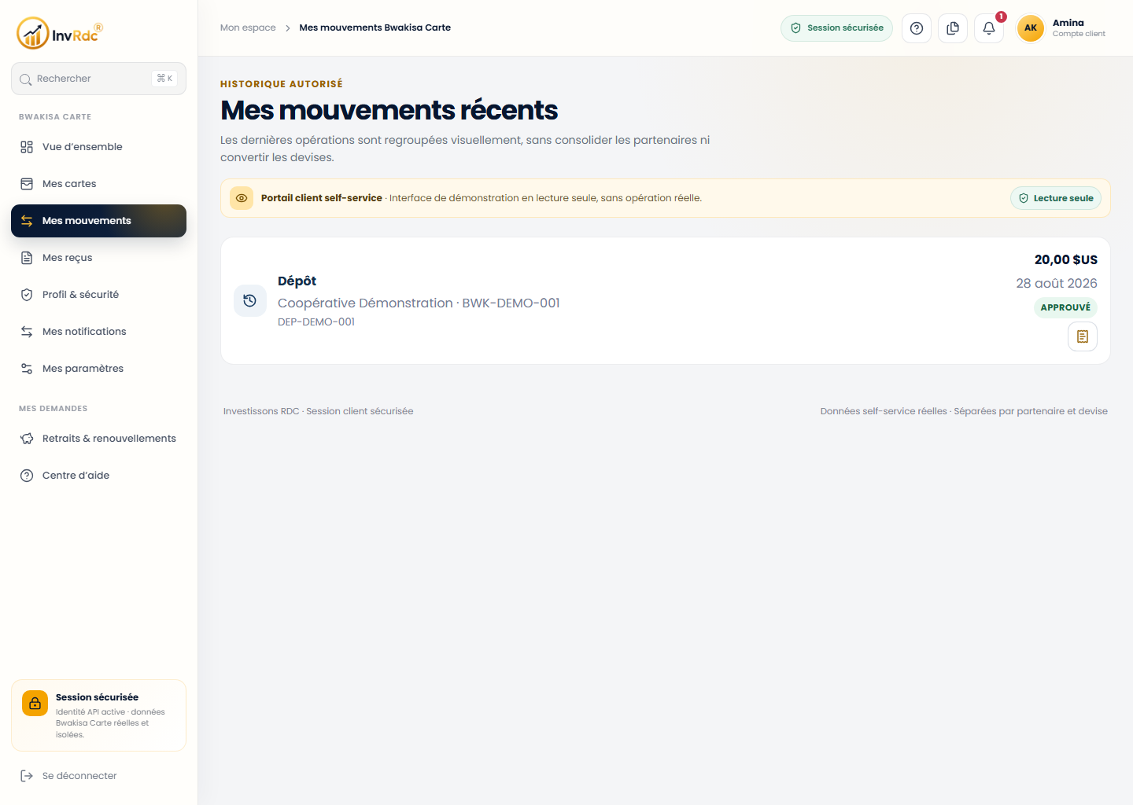The image size is (1133, 805).
Task: Open the receipt icon for Dépôt movement
Action: (1083, 336)
